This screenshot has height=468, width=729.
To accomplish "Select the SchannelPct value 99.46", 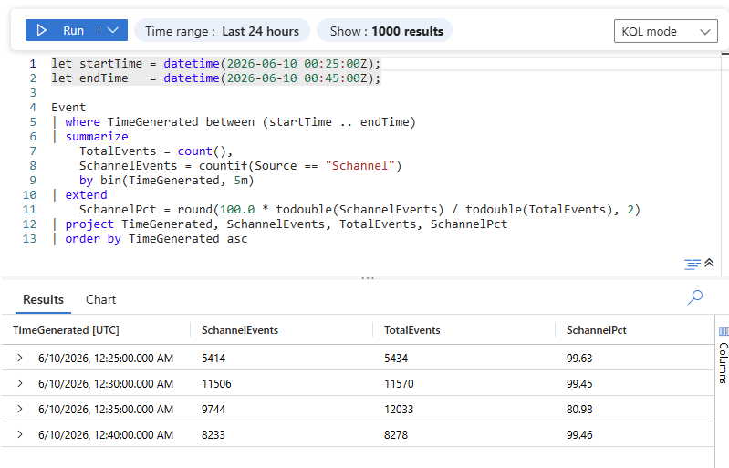I will click(x=579, y=435).
